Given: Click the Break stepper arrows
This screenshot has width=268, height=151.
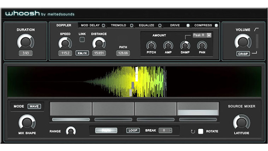Looking at the screenshot, I should click(x=170, y=130).
